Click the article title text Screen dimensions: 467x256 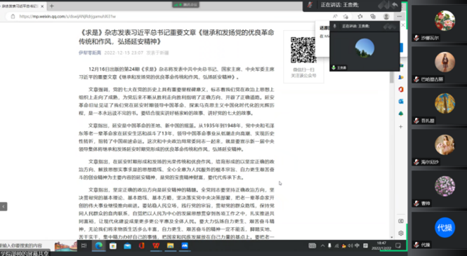click(176, 37)
